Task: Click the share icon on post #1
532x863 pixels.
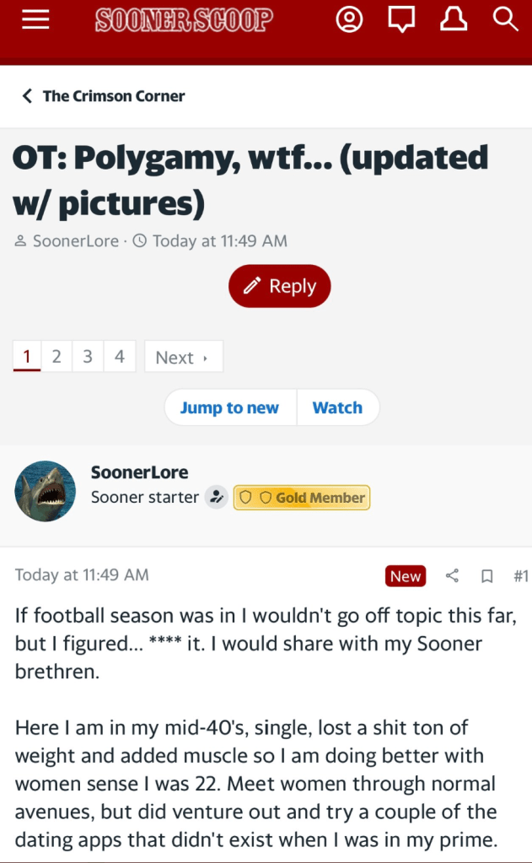Action: 452,576
